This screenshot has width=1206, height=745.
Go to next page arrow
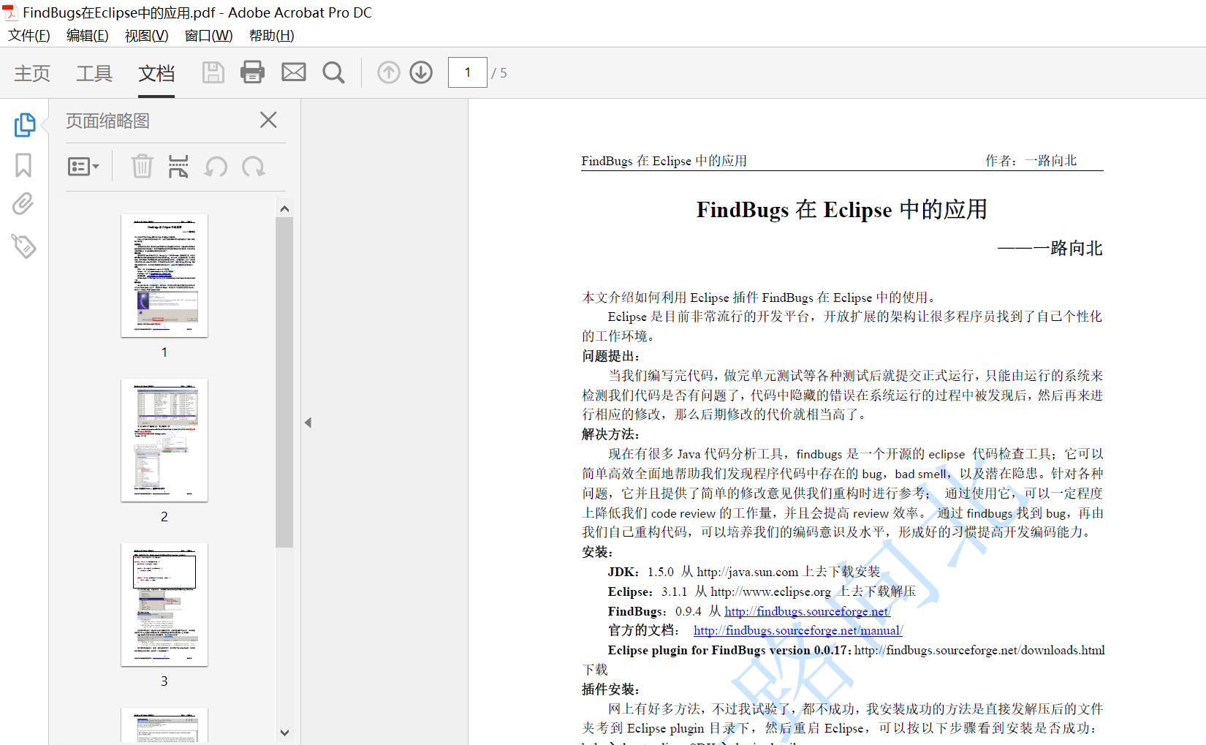(x=421, y=72)
